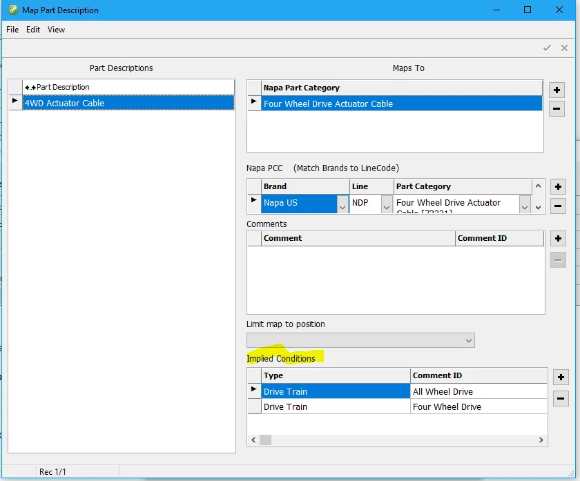Remove selected implied condition row
Viewport: 580px width, 481px height.
click(x=561, y=398)
